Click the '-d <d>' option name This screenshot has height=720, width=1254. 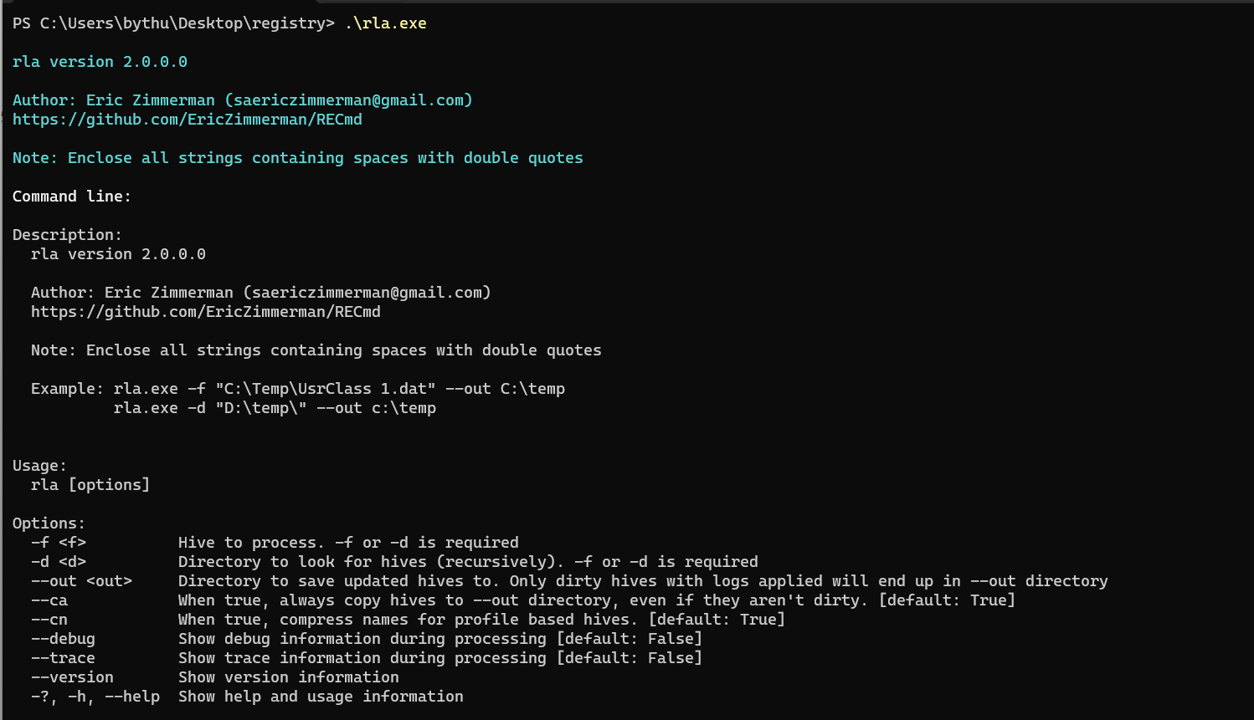[59, 562]
